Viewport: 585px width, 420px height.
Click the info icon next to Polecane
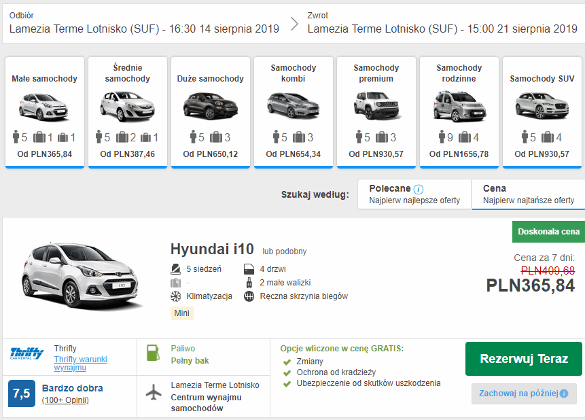pyautogui.click(x=419, y=189)
